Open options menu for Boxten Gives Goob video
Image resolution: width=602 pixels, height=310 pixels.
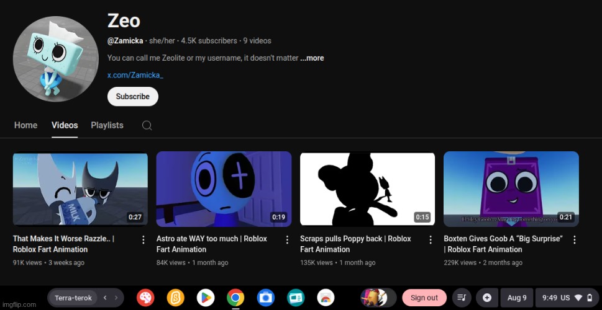click(575, 240)
